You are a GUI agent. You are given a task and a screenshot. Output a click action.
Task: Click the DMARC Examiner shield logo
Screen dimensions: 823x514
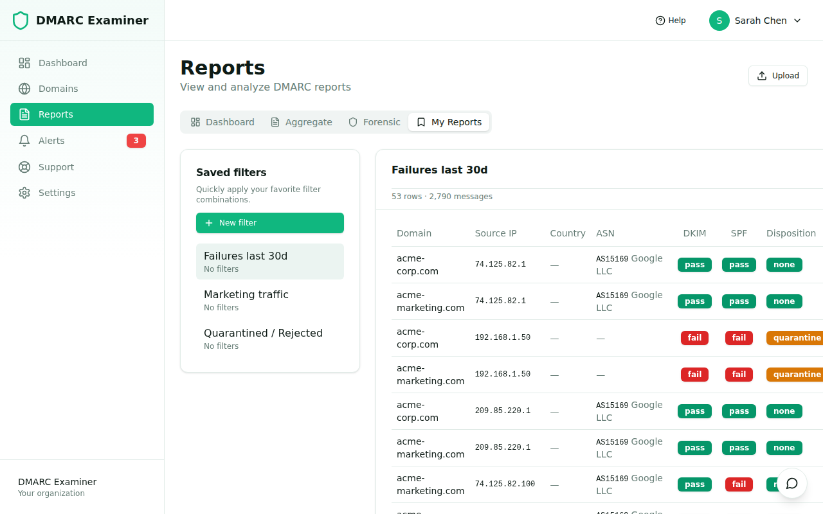21,21
